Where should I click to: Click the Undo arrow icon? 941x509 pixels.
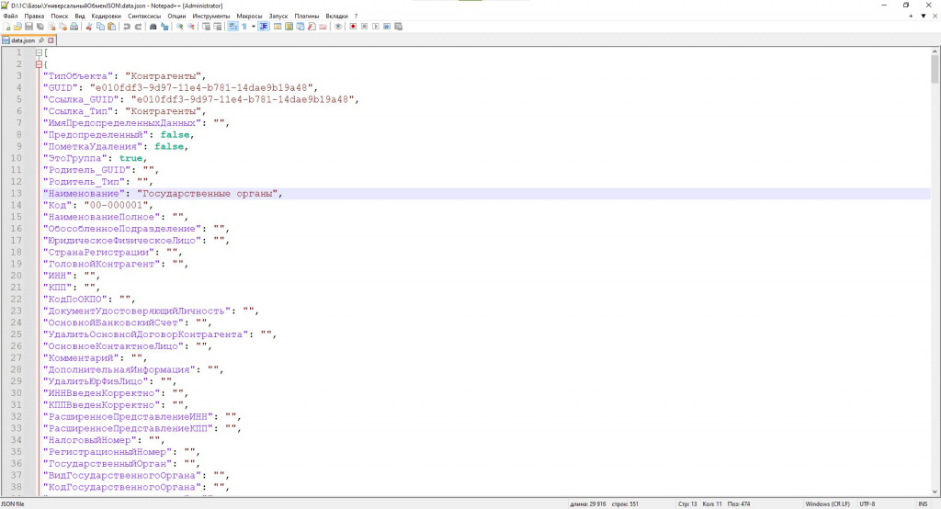click(127, 27)
